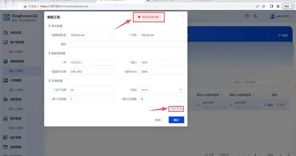Open the 10条/页 page size dropdown
The width and height of the screenshot is (296, 156).
point(229,154)
